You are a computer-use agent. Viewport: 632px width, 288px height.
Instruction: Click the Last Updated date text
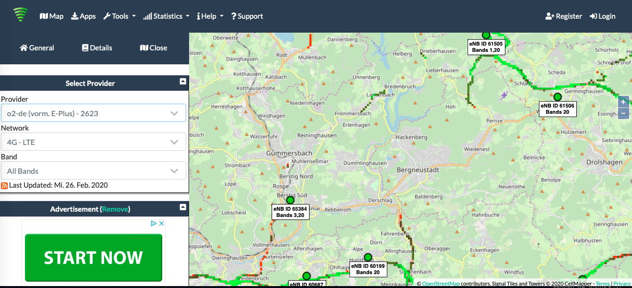[x=59, y=185]
